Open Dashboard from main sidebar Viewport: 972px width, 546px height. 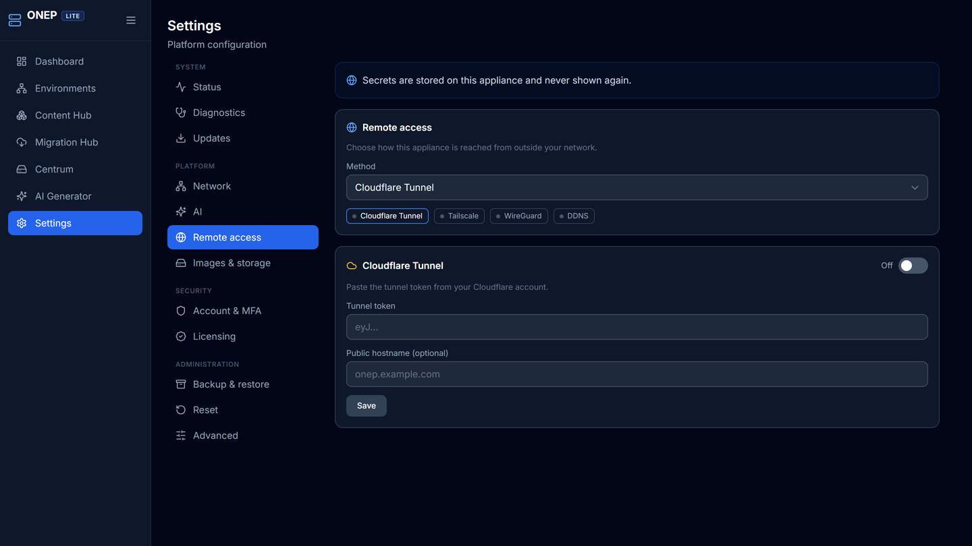75,61
